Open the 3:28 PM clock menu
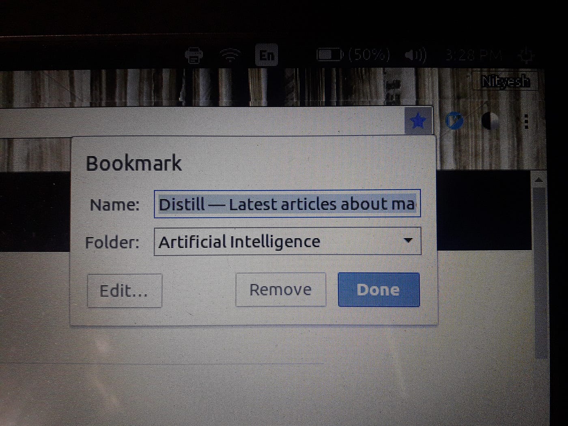This screenshot has width=568, height=426. 473,56
